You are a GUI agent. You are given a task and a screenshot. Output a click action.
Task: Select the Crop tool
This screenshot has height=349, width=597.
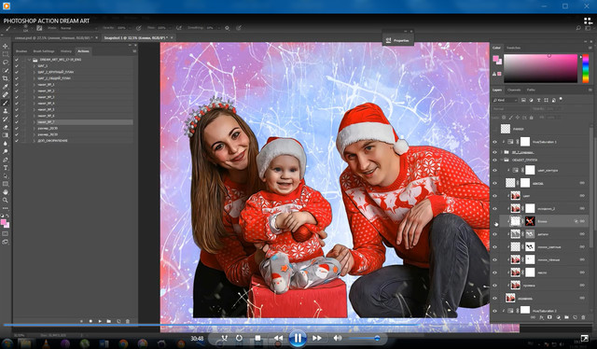[x=6, y=78]
